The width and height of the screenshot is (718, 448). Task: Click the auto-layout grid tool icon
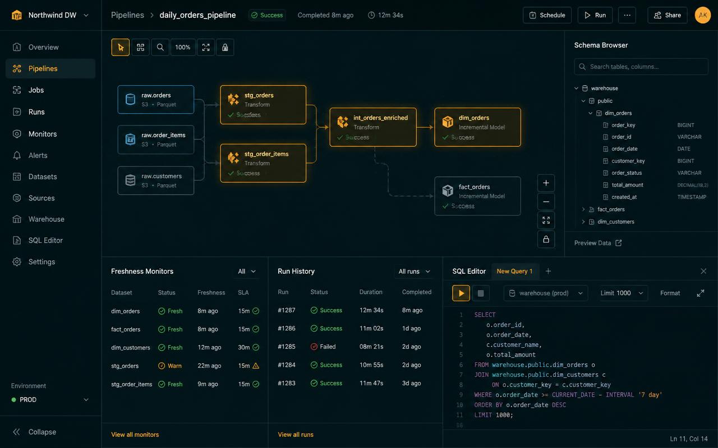pyautogui.click(x=140, y=48)
